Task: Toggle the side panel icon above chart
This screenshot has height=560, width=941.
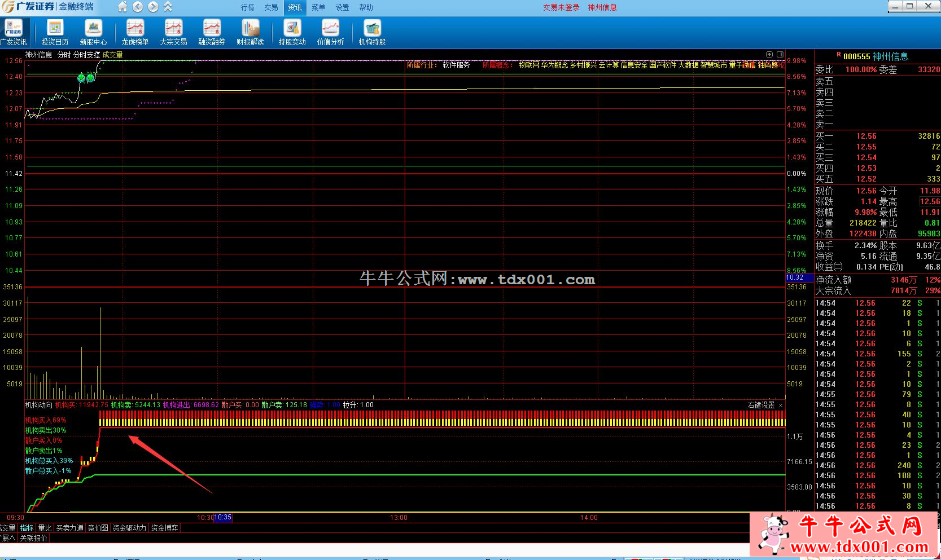Action: point(780,54)
